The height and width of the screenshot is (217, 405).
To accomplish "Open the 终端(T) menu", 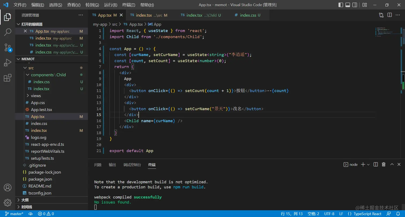I will (129, 5).
